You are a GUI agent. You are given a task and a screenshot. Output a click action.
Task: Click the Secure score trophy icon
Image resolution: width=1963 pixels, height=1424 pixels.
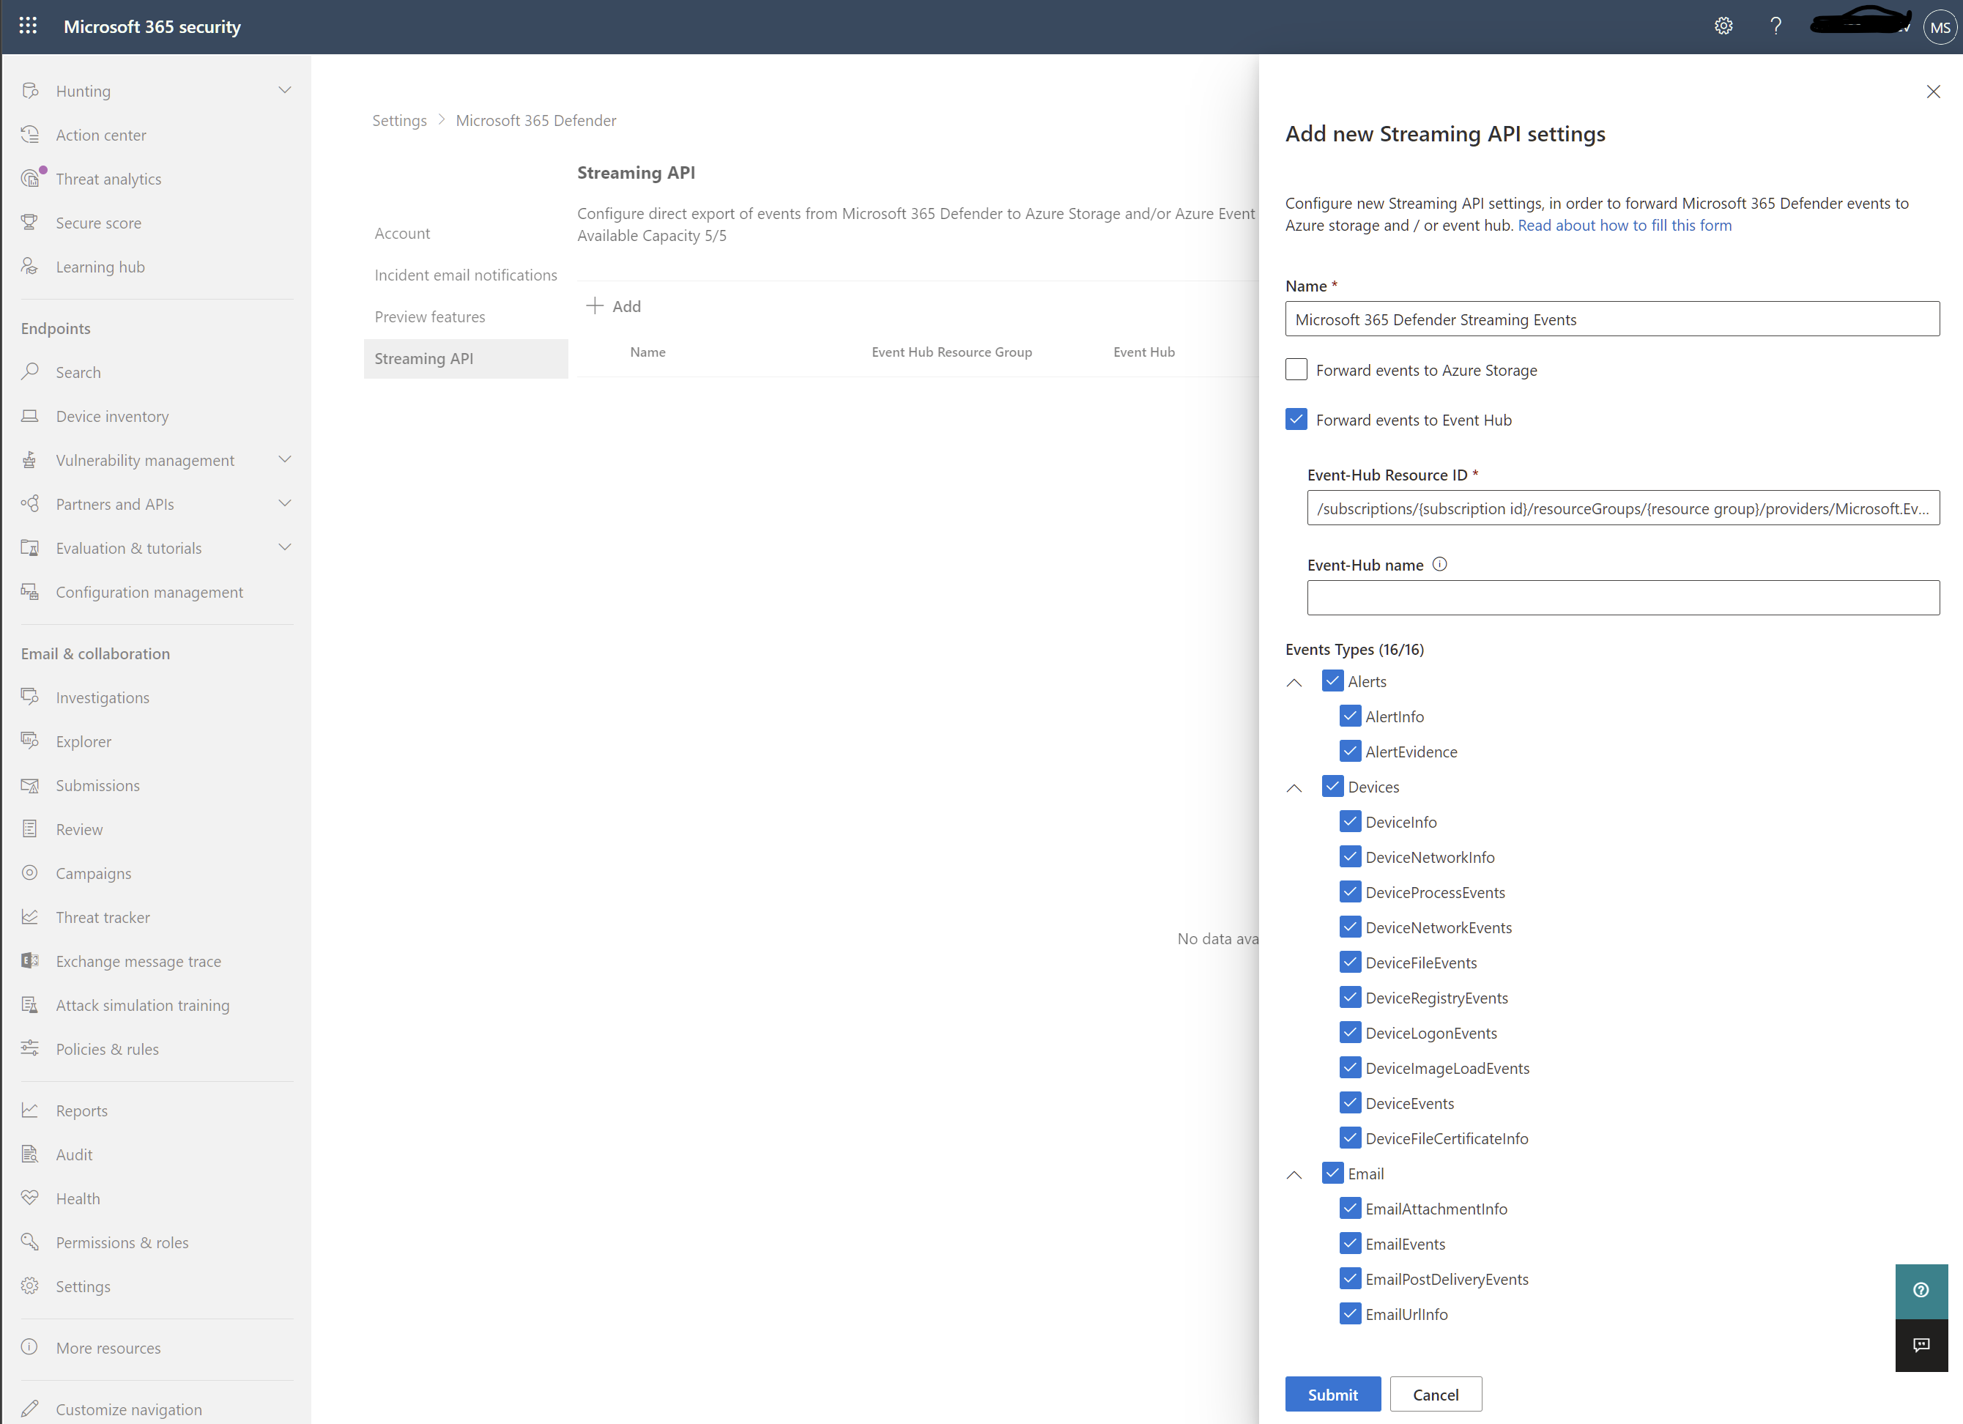coord(30,223)
